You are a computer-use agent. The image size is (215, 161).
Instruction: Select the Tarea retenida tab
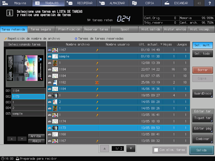(x=13, y=29)
